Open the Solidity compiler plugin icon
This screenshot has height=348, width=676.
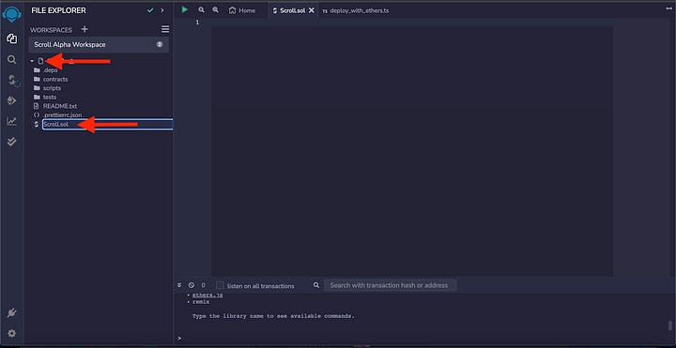[x=12, y=80]
